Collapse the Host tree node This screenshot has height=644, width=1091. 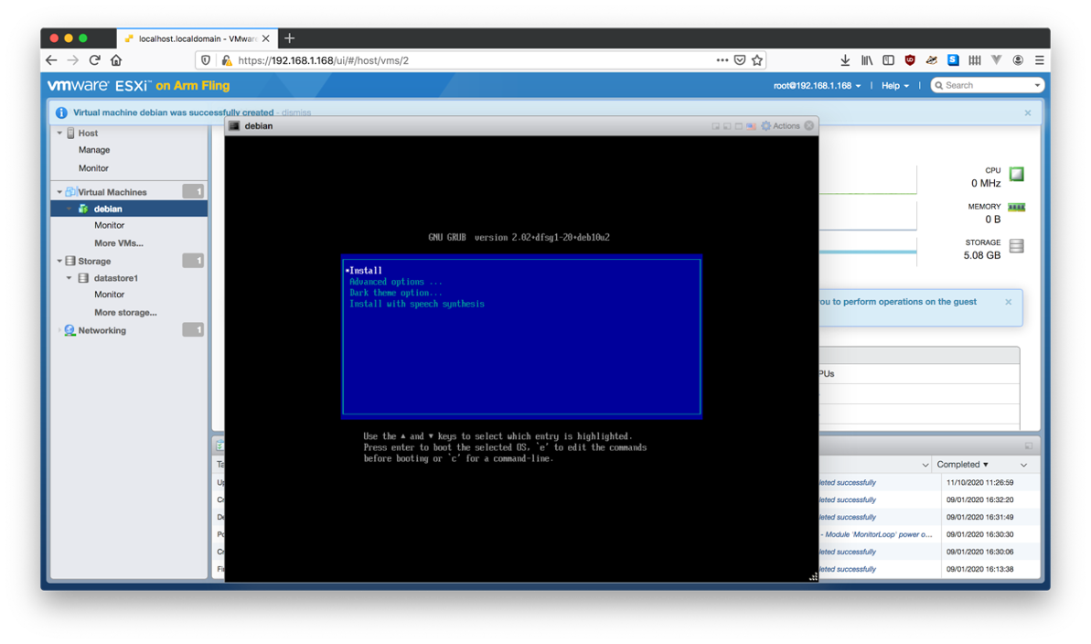pyautogui.click(x=59, y=133)
